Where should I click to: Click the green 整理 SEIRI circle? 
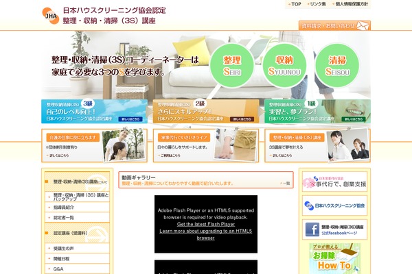pyautogui.click(x=232, y=66)
